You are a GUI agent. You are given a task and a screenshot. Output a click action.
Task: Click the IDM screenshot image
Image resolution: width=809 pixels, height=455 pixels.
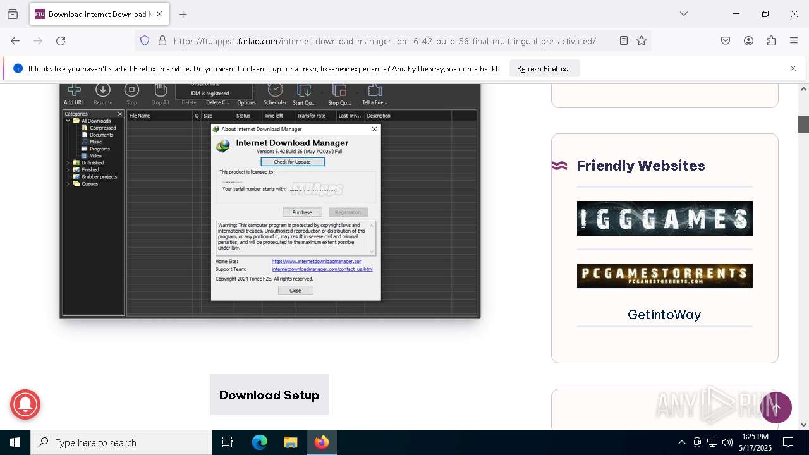(x=270, y=200)
